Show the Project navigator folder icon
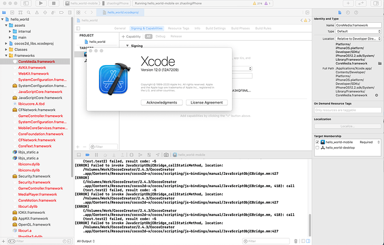Image resolution: width=384 pixels, height=245 pixels. tap(4, 12)
